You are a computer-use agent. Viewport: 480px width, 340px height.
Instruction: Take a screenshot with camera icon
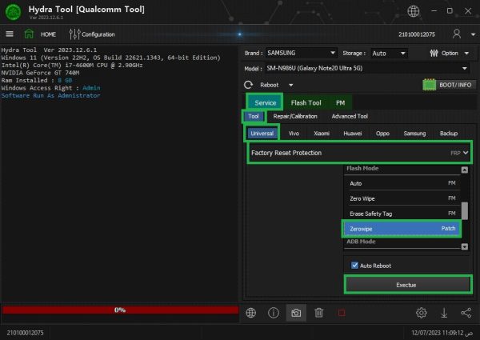point(296,313)
